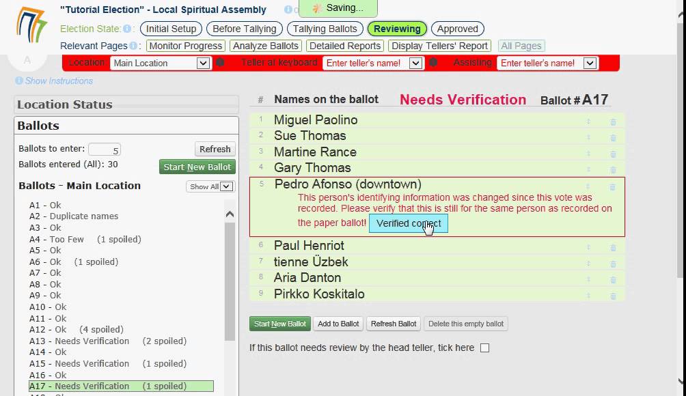This screenshot has height=396, width=686.
Task: Open the All Pages menu
Action: [521, 46]
